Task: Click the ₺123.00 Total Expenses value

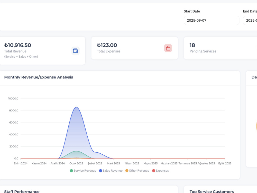Action: point(107,45)
